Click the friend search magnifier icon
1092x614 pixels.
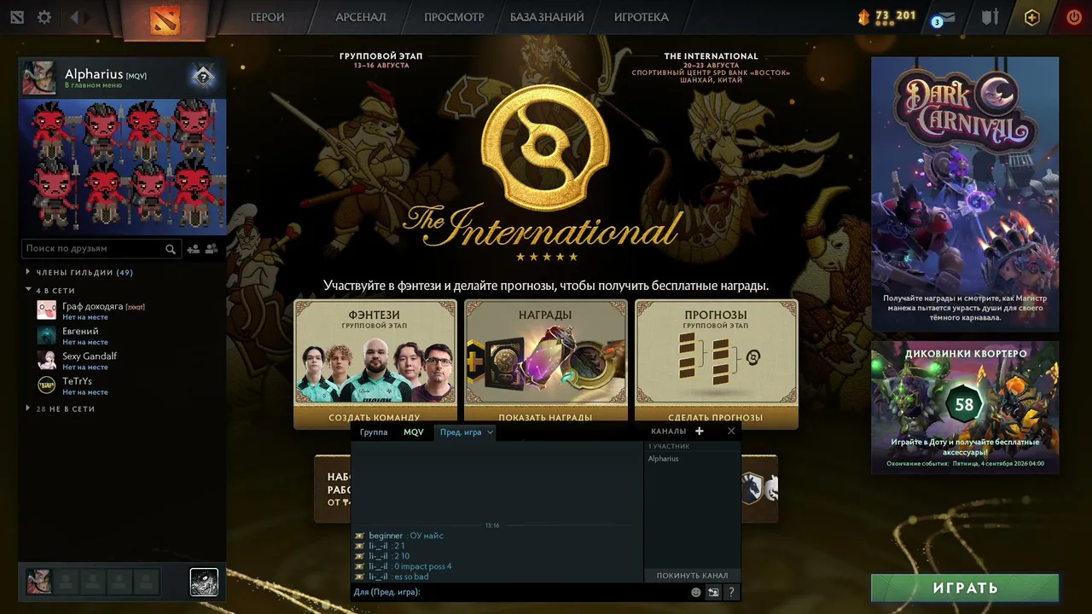171,249
